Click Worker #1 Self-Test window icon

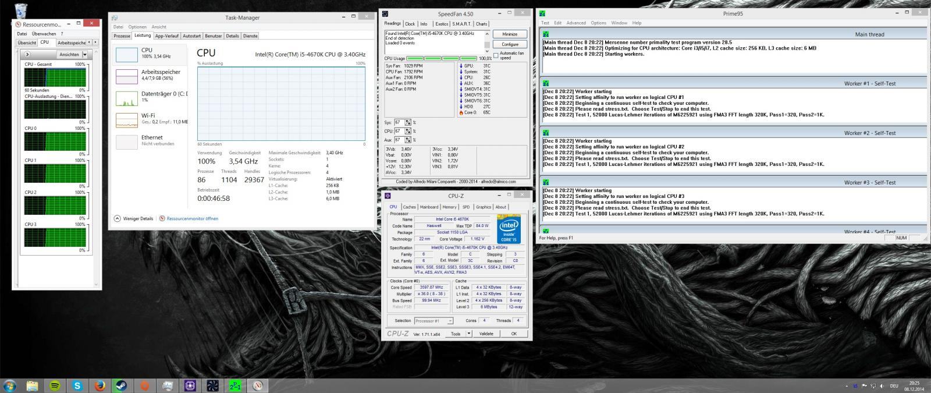[546, 83]
